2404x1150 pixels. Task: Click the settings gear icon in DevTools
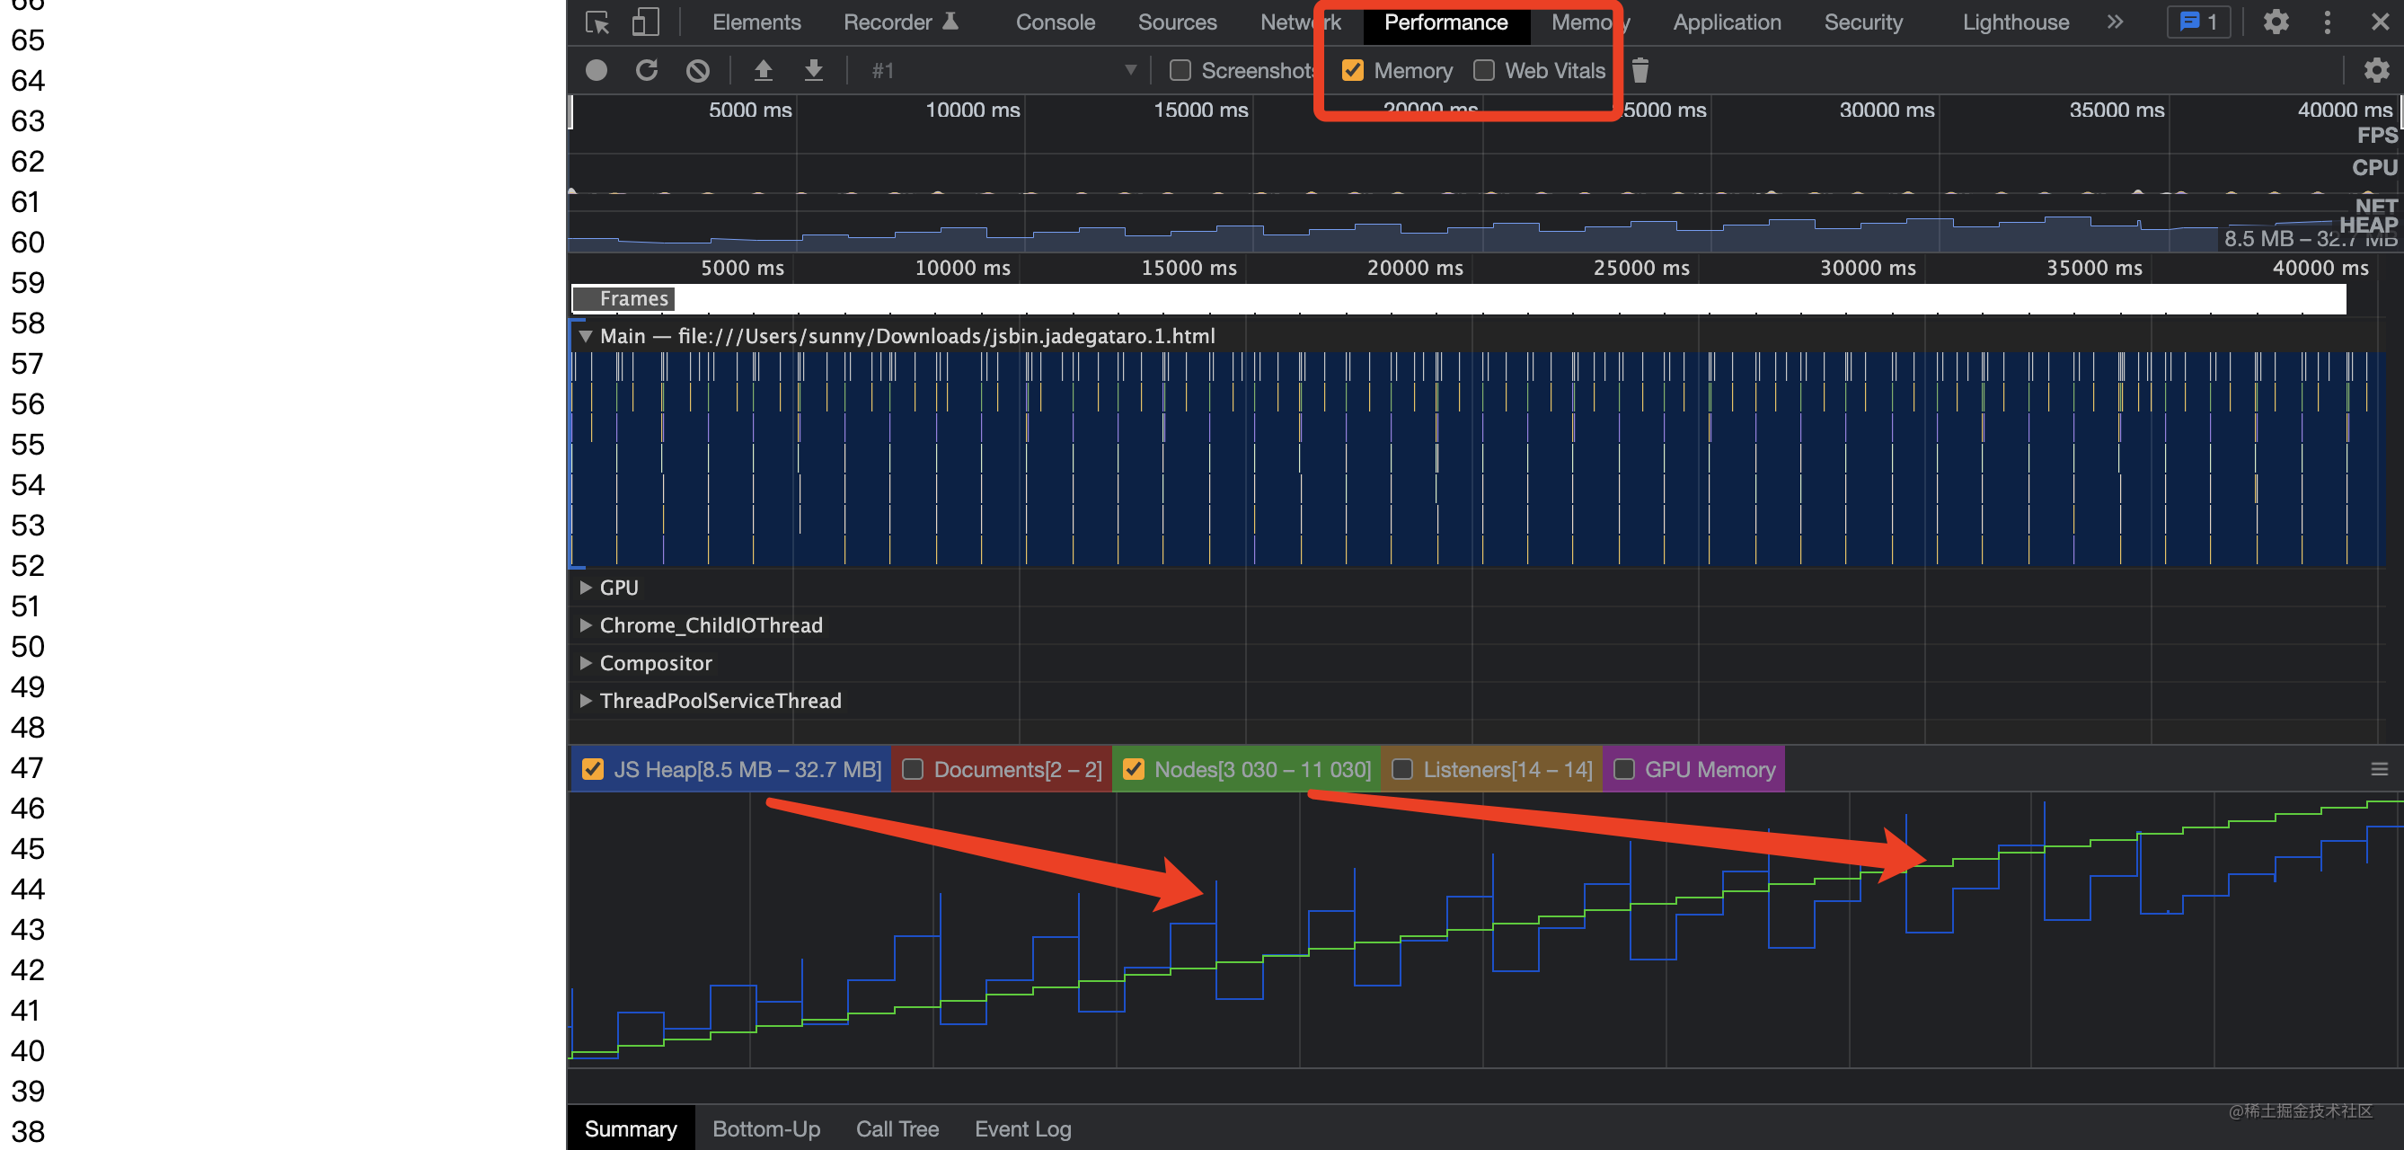2276,22
